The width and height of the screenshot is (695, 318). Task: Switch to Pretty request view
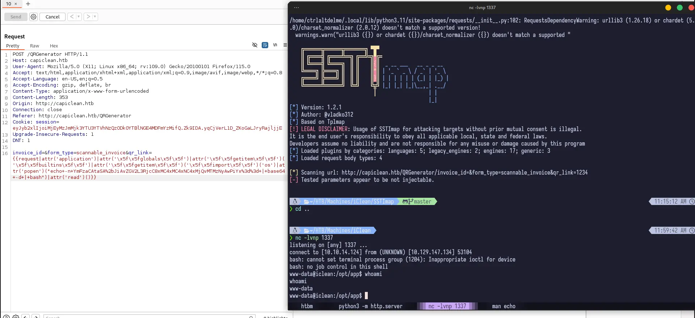13,46
